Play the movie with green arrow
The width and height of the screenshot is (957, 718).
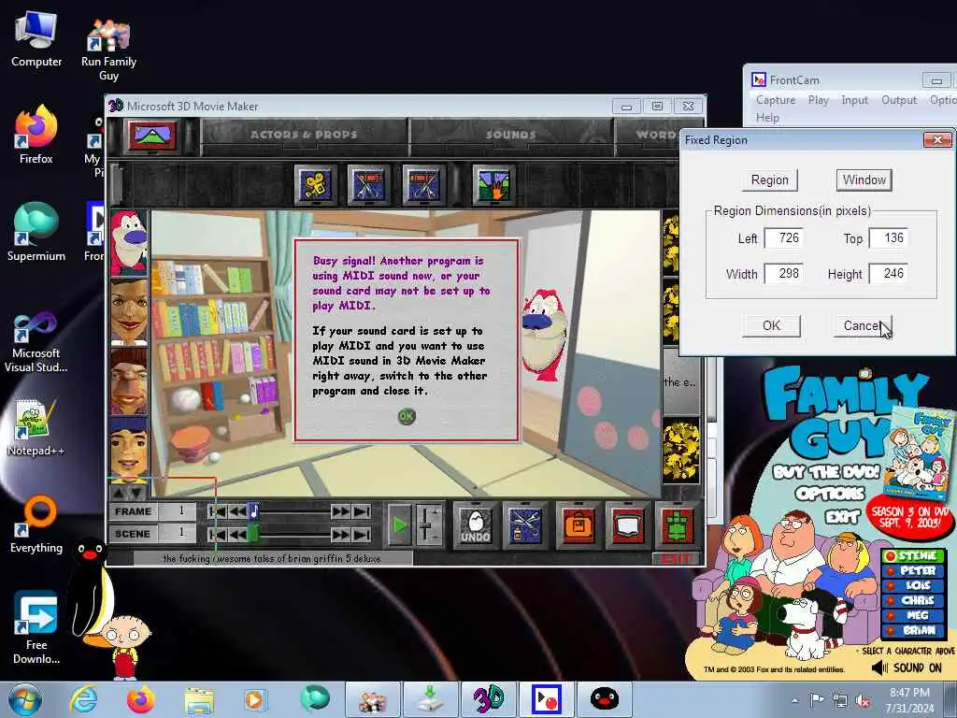[400, 525]
